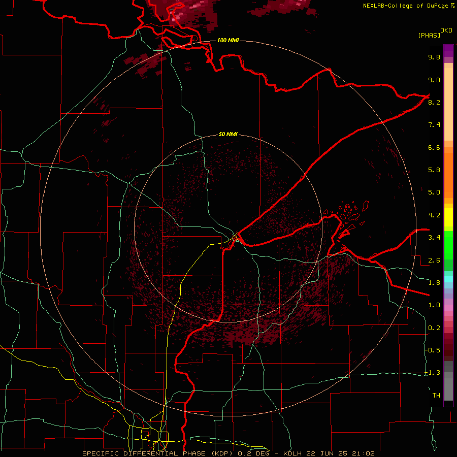Click the pink band of the color bar
Screen dimensions: 457x457
[x=448, y=308]
